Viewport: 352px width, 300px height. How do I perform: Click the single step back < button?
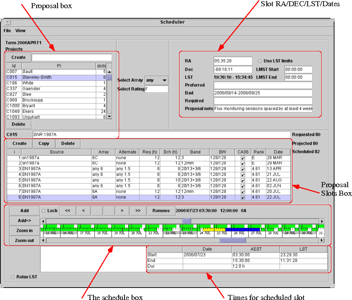click(83, 211)
